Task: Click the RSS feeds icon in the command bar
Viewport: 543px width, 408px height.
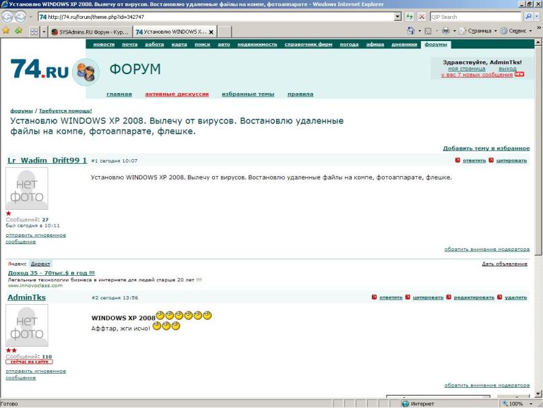Action: click(x=428, y=31)
